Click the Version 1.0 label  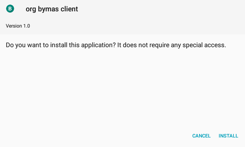pos(18,26)
